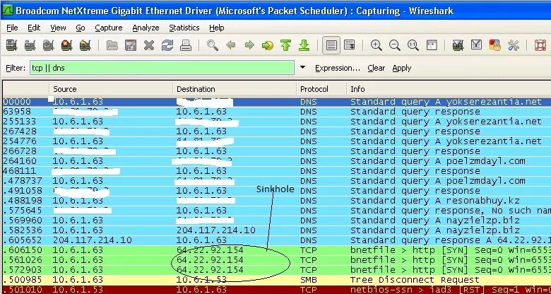Open coloring rules editor
Image resolution: width=551 pixels, height=294 pixels.
[494, 45]
